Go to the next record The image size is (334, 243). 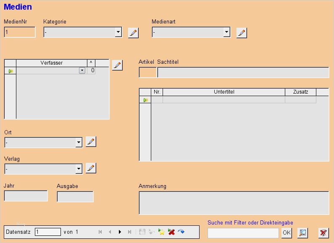pos(120,232)
